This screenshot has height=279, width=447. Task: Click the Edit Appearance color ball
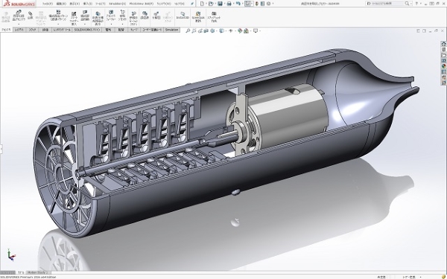(240, 31)
